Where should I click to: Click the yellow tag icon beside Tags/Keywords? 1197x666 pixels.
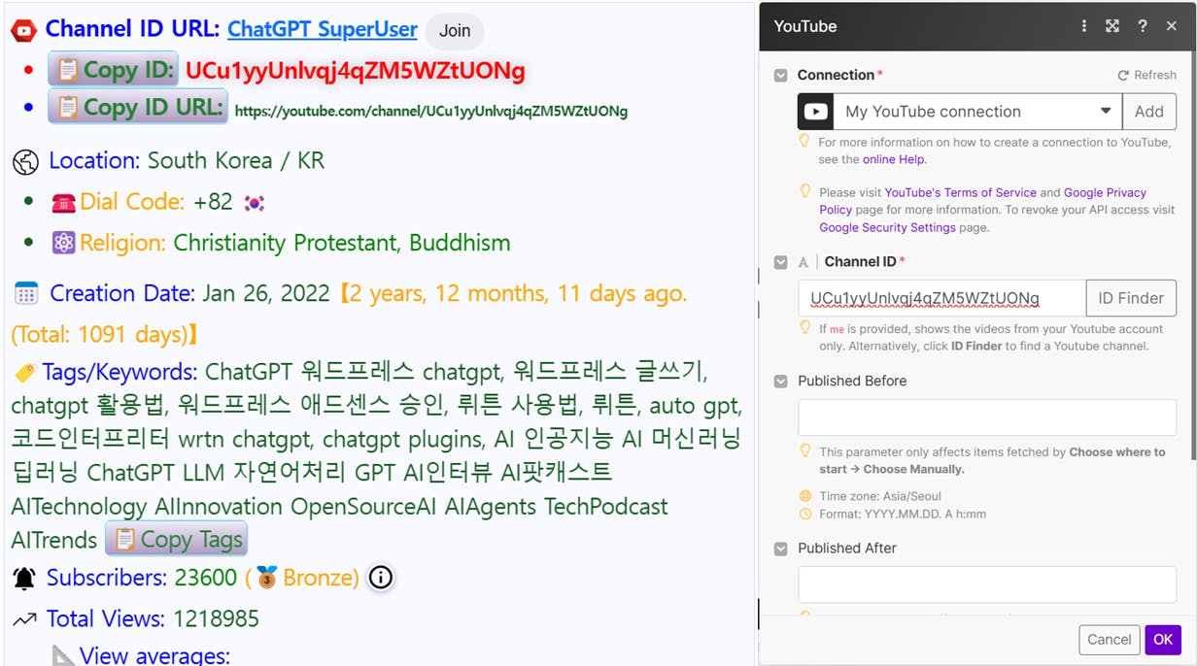click(25, 373)
